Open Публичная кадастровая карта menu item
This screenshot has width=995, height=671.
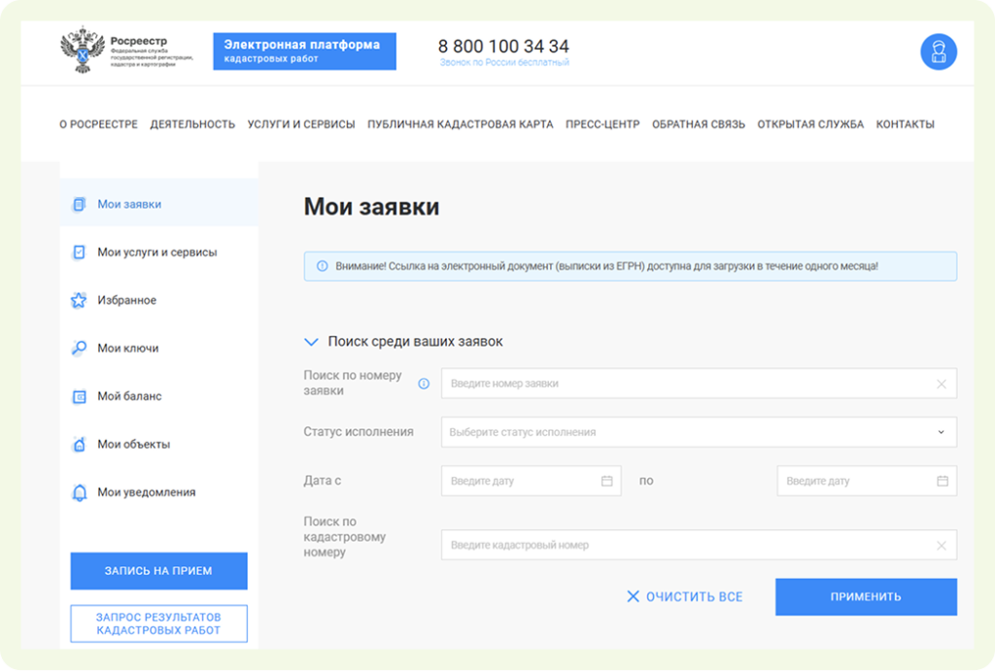pyautogui.click(x=460, y=124)
